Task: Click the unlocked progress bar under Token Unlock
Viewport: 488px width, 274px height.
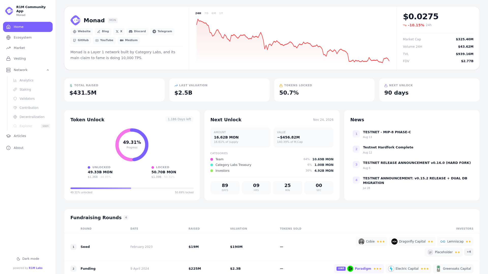Action: [101, 188]
